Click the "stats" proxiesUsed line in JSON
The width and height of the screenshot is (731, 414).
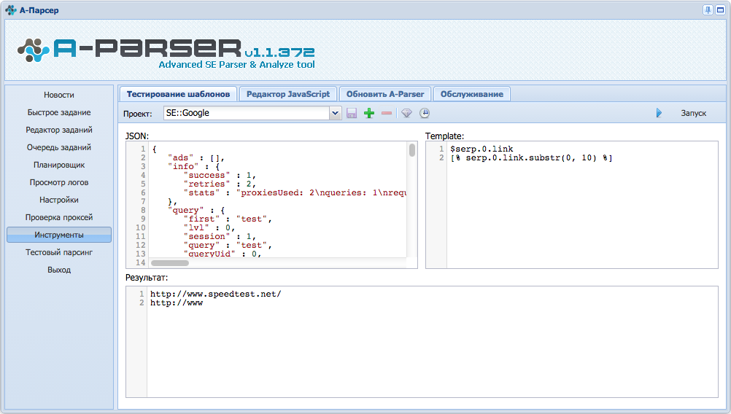tap(295, 193)
